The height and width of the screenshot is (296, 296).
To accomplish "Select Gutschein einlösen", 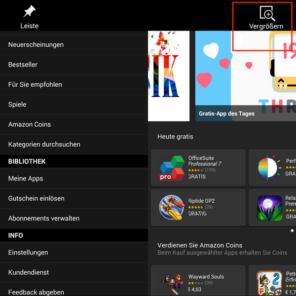I will (x=74, y=198).
